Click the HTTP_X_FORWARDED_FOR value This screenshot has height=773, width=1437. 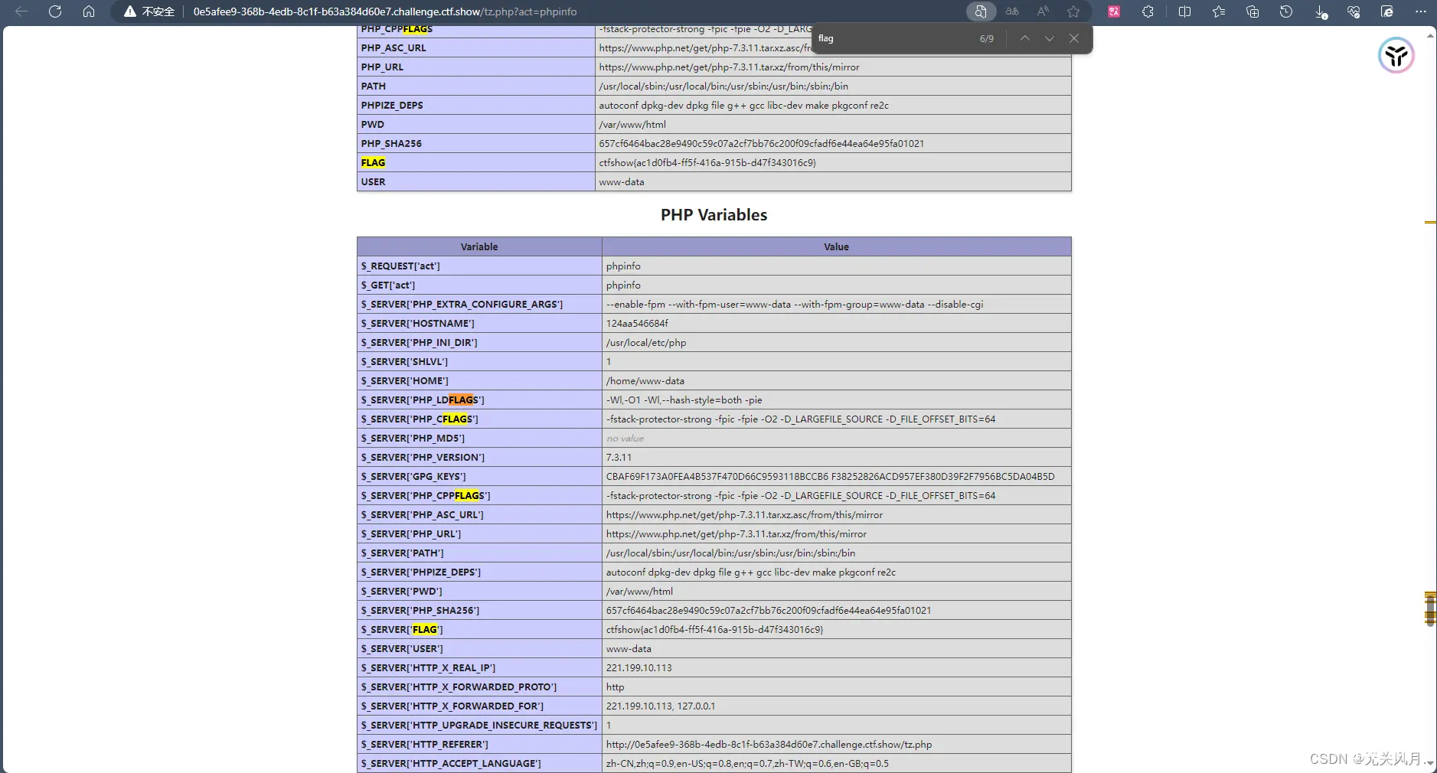tap(661, 706)
